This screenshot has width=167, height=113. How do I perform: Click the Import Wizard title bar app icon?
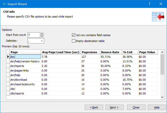coord(4,4)
